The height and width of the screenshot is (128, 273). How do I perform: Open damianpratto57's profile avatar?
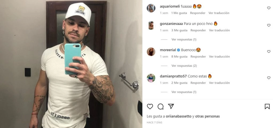click(151, 78)
